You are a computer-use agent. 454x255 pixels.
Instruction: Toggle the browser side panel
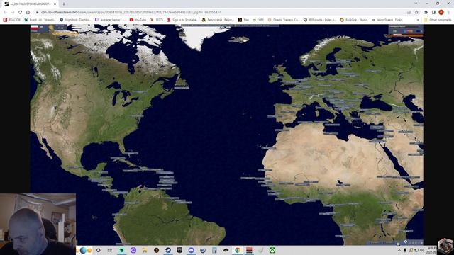tap(433, 13)
